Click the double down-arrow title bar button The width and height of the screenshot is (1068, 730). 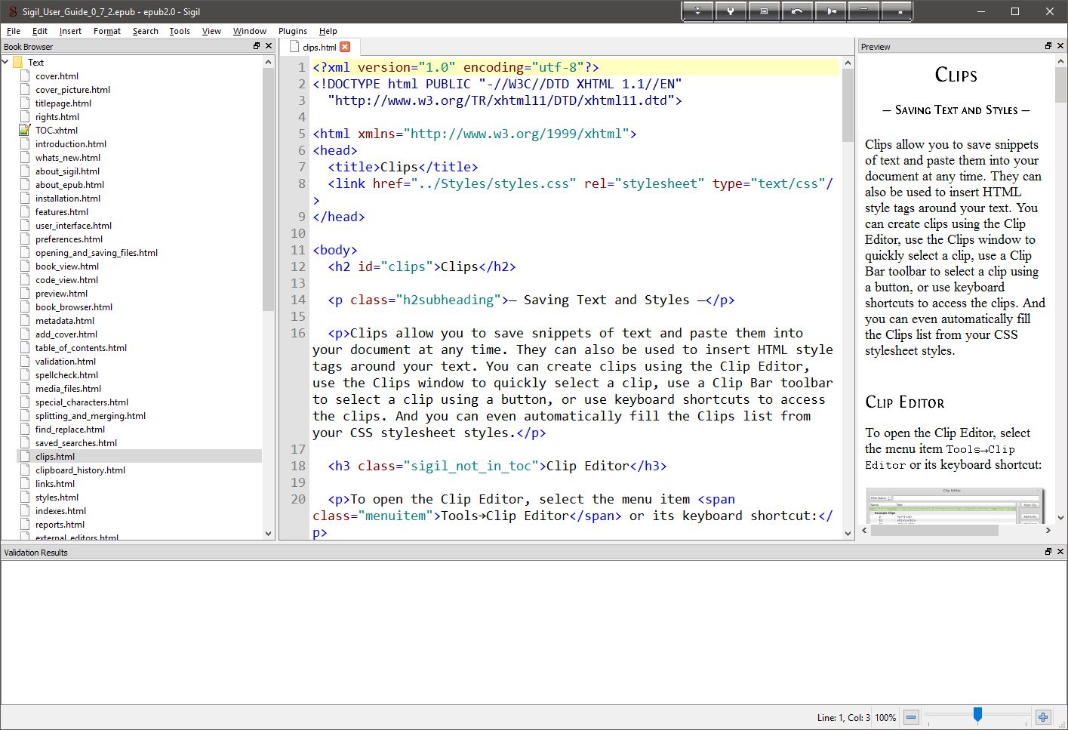(697, 11)
